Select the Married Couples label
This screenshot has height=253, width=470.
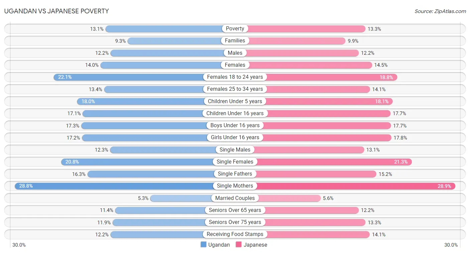coord(235,198)
